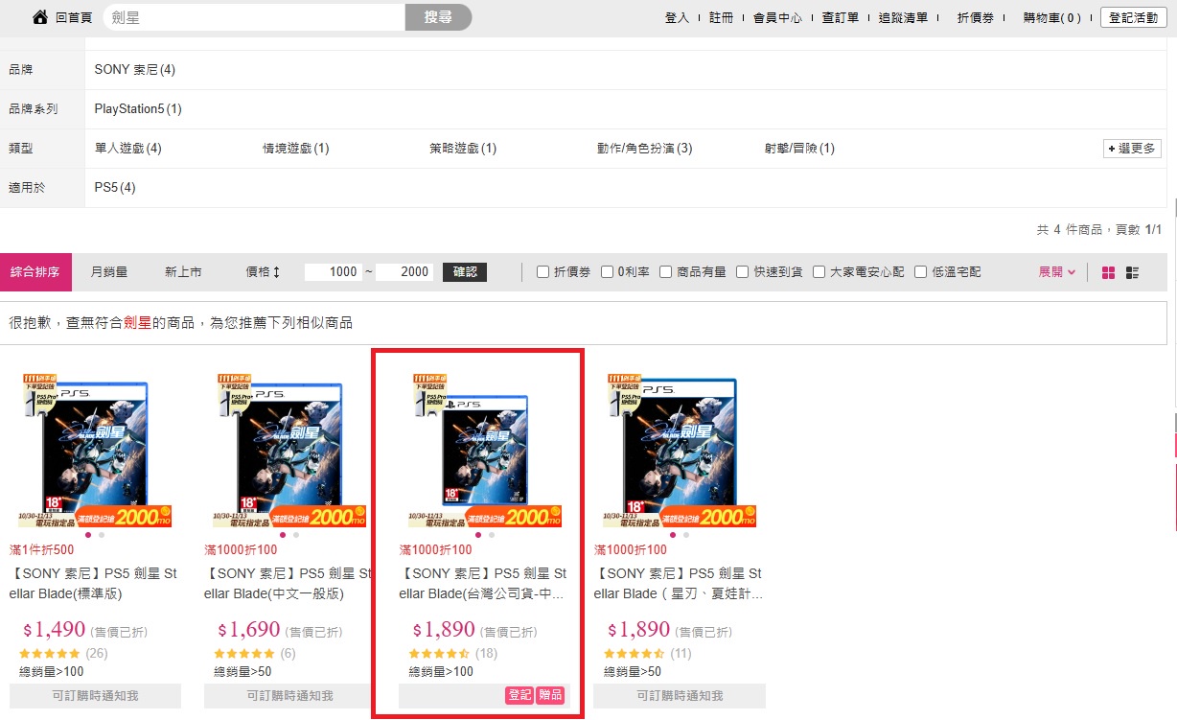This screenshot has height=720, width=1177.
Task: Toggle the 快速到貨 checkbox
Action: [x=742, y=272]
